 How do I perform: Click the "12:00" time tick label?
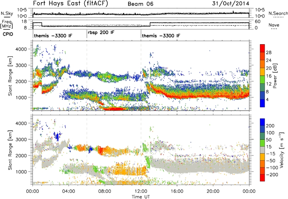pos(141,191)
